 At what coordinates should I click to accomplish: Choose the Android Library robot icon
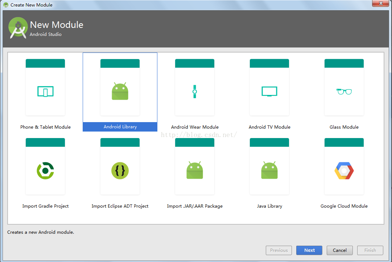(x=120, y=91)
